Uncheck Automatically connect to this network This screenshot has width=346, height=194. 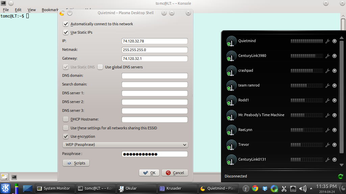[x=66, y=24]
